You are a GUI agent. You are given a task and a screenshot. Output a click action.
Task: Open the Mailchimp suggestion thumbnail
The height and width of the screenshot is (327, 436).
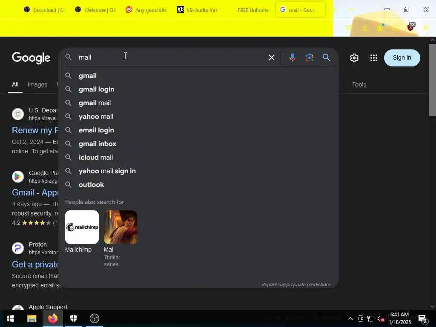[82, 227]
